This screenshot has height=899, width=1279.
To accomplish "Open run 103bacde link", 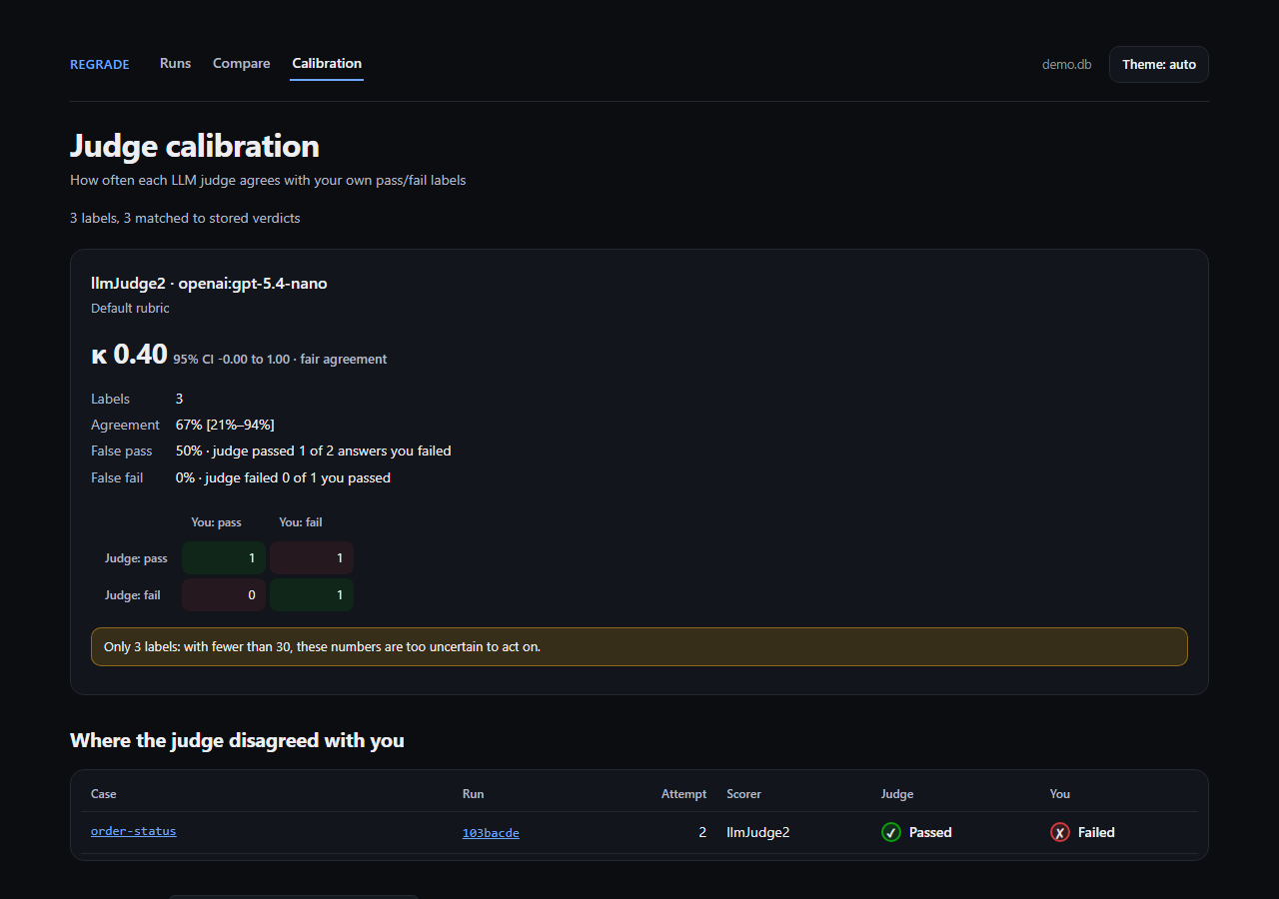I will coord(491,832).
